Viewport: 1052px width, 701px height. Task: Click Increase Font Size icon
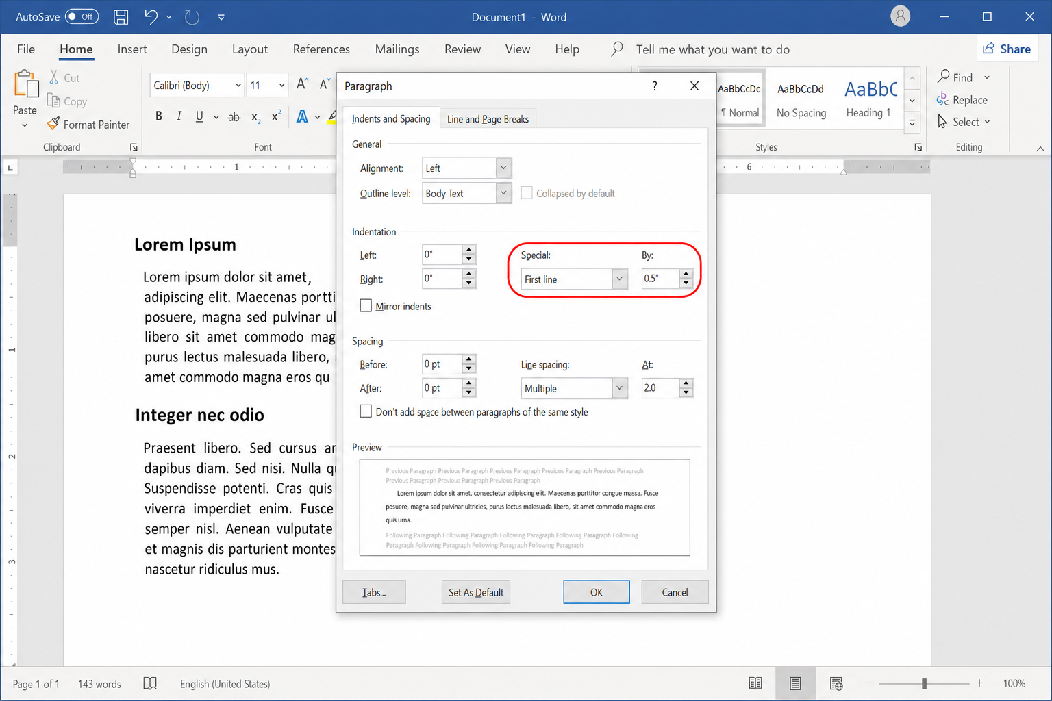click(x=302, y=84)
